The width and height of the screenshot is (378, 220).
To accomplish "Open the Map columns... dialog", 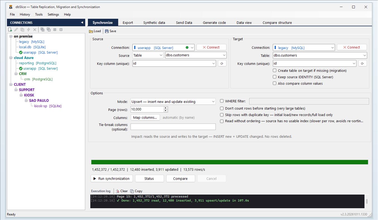I will pyautogui.click(x=145, y=117).
